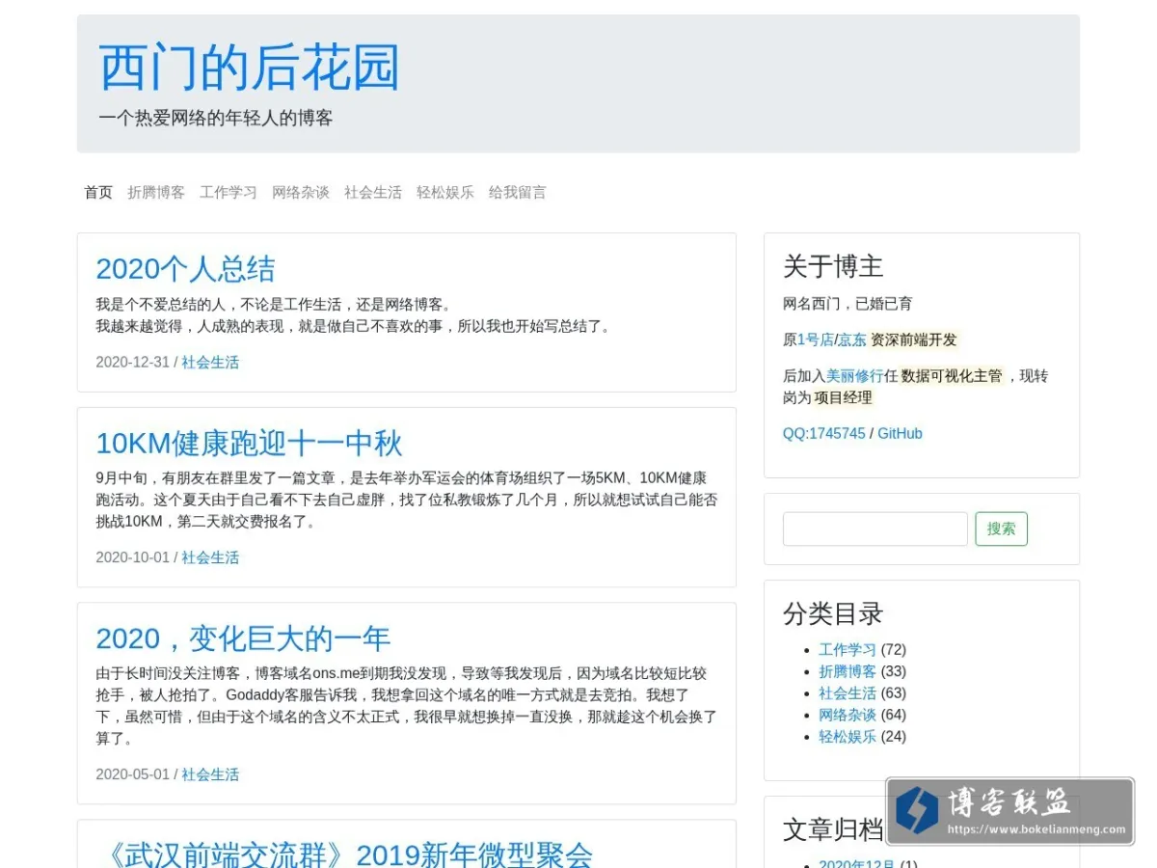Screen dimensions: 1157x868
Task: Follow the 1号店 link in 关于博主
Action: click(x=816, y=339)
